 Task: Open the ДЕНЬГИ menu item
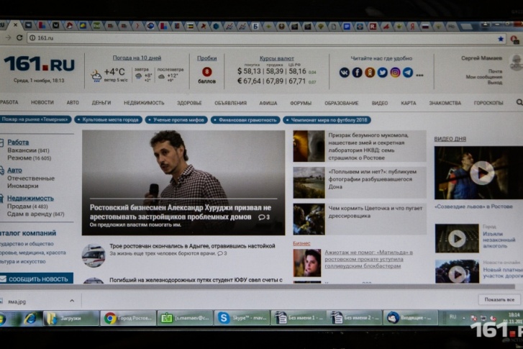tap(101, 103)
